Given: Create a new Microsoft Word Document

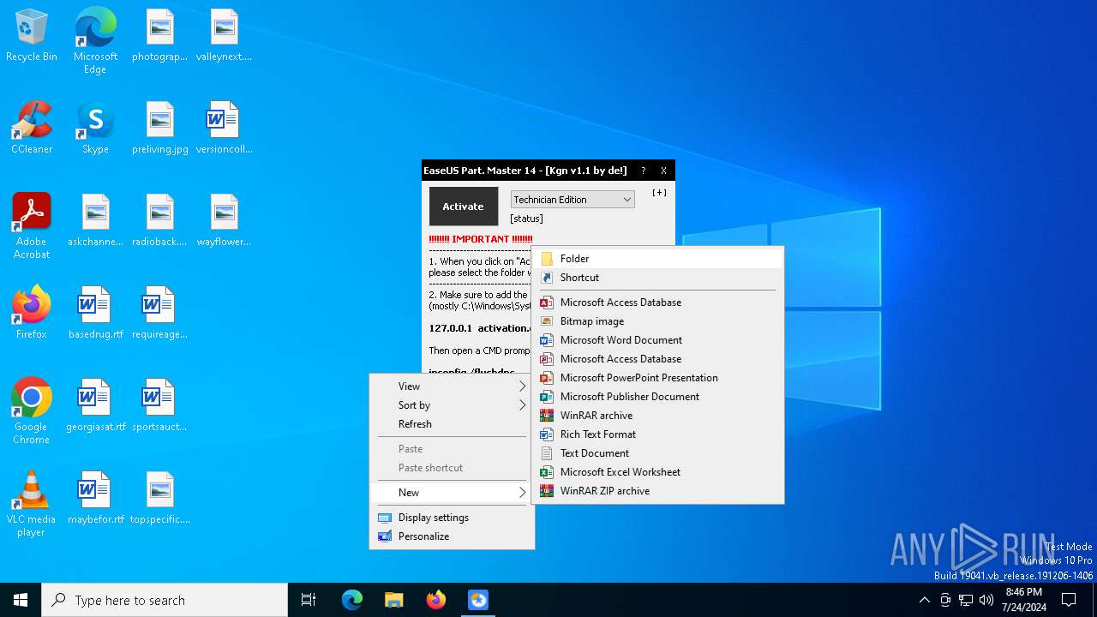Looking at the screenshot, I should coord(657,340).
